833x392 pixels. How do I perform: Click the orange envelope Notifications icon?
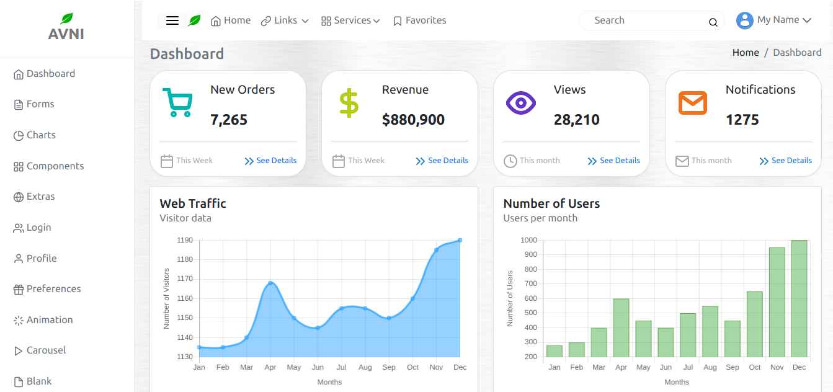point(692,103)
